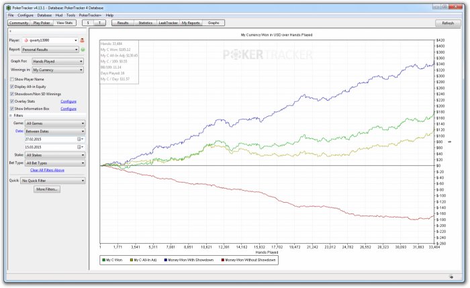Disable the Overlay Stats checkbox
Screen dimensions: 470x288
tap(12, 101)
